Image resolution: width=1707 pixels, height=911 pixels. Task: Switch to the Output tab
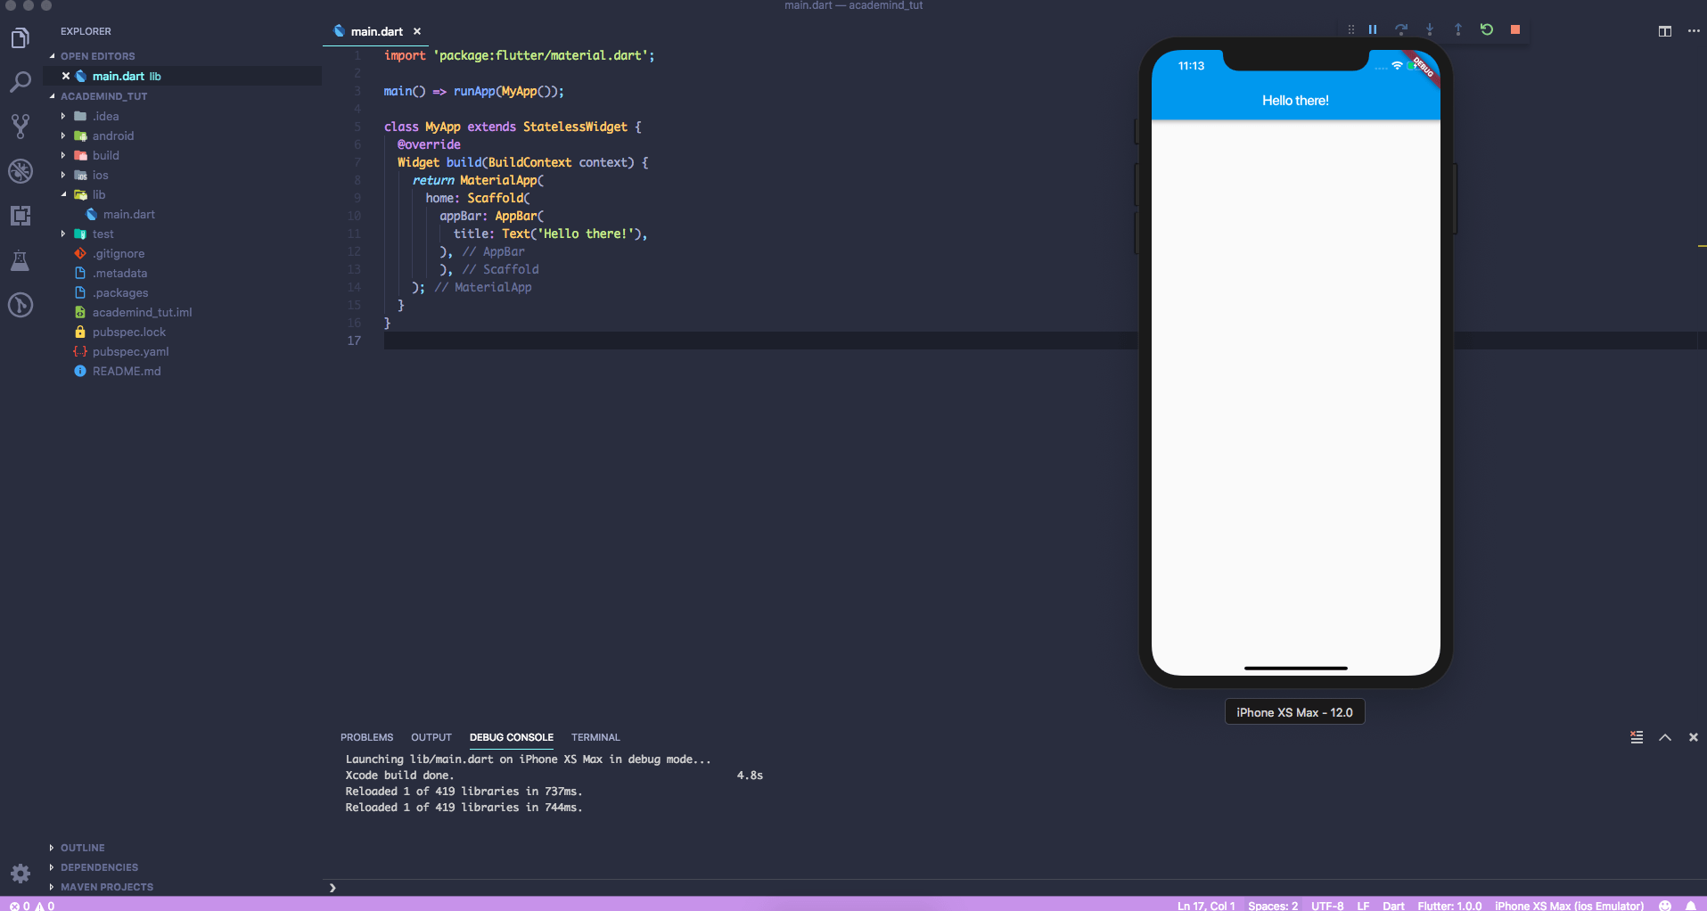coord(431,737)
